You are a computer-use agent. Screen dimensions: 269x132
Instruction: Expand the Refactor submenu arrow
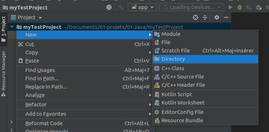(150, 105)
